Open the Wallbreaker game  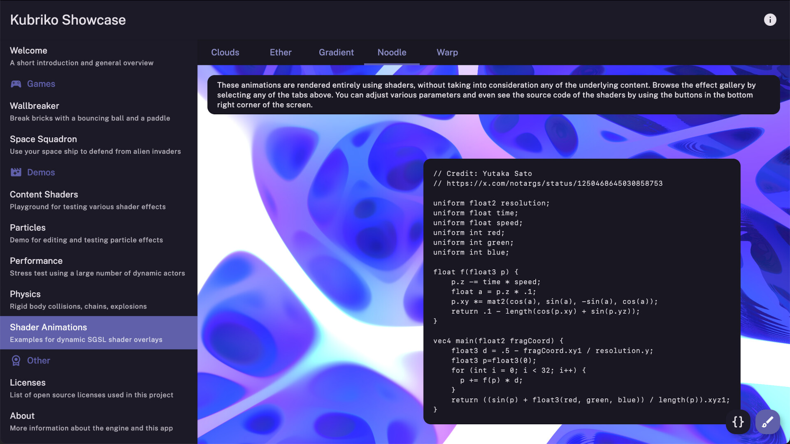pos(99,112)
